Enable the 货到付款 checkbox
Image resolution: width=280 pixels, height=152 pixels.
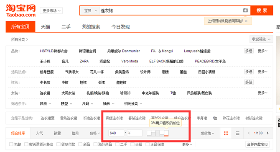[59, 144]
